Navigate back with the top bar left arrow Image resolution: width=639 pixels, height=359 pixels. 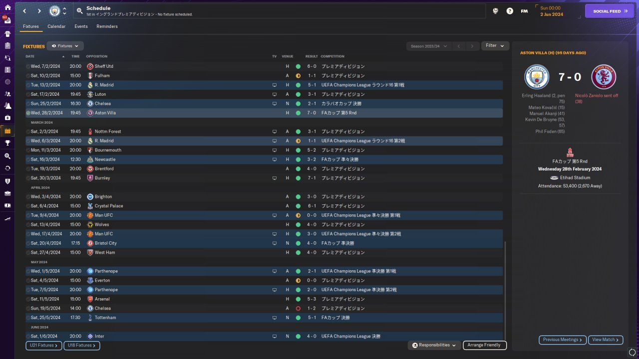(x=24, y=11)
